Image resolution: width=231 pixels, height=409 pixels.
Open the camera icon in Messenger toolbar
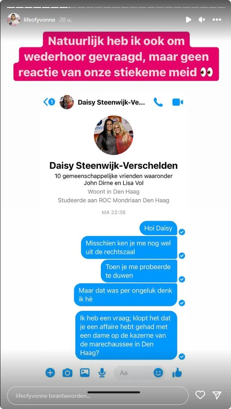click(68, 373)
